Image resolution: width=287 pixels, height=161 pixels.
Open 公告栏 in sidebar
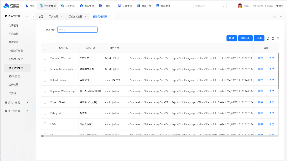click(x=13, y=93)
